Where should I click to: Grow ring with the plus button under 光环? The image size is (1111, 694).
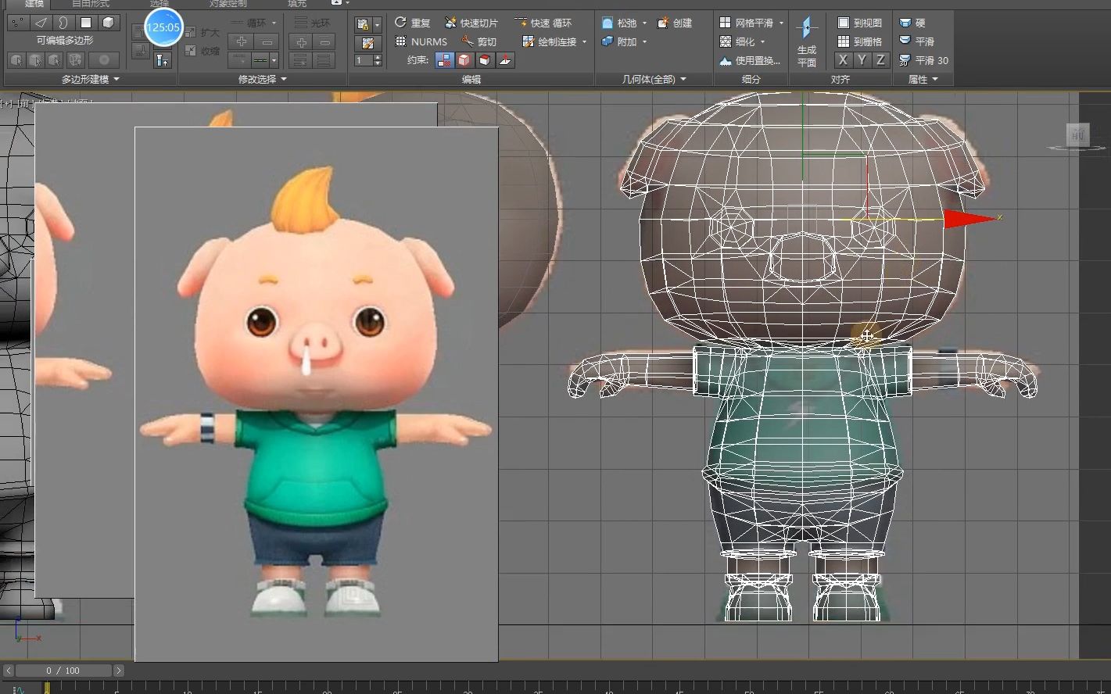tap(301, 41)
